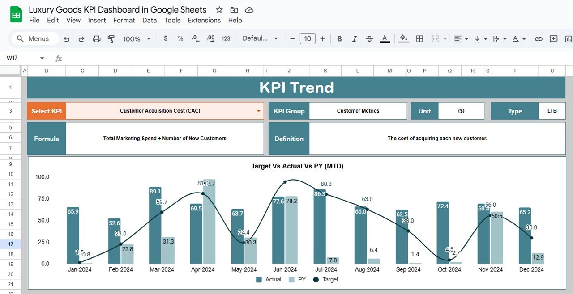The height and width of the screenshot is (294, 573).
Task: Click the LTB type cell
Action: click(x=552, y=111)
